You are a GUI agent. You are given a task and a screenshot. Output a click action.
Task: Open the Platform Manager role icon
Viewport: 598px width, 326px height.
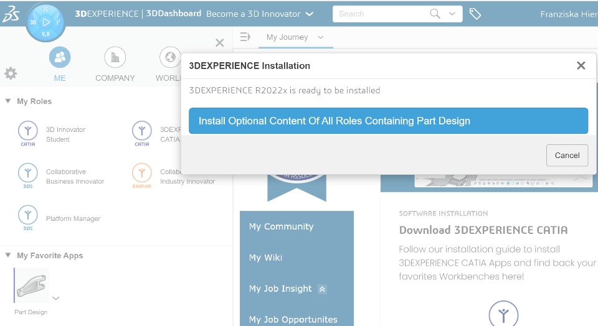tap(28, 218)
